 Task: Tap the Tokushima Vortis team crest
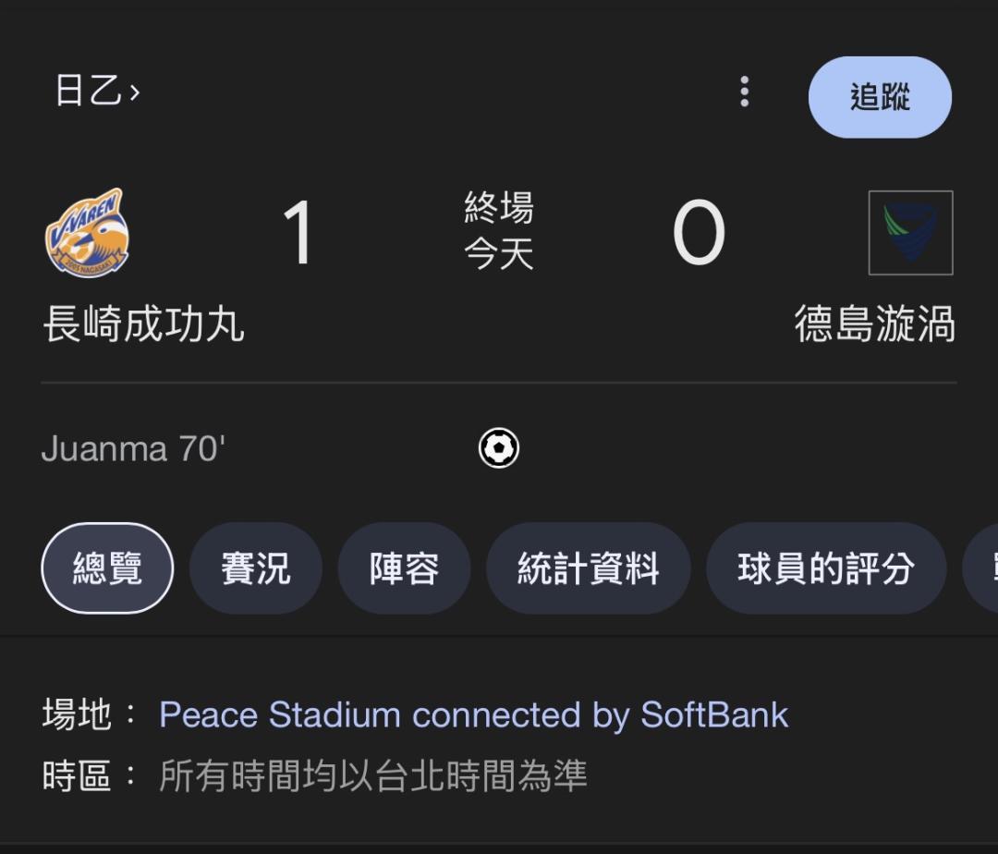coord(911,232)
